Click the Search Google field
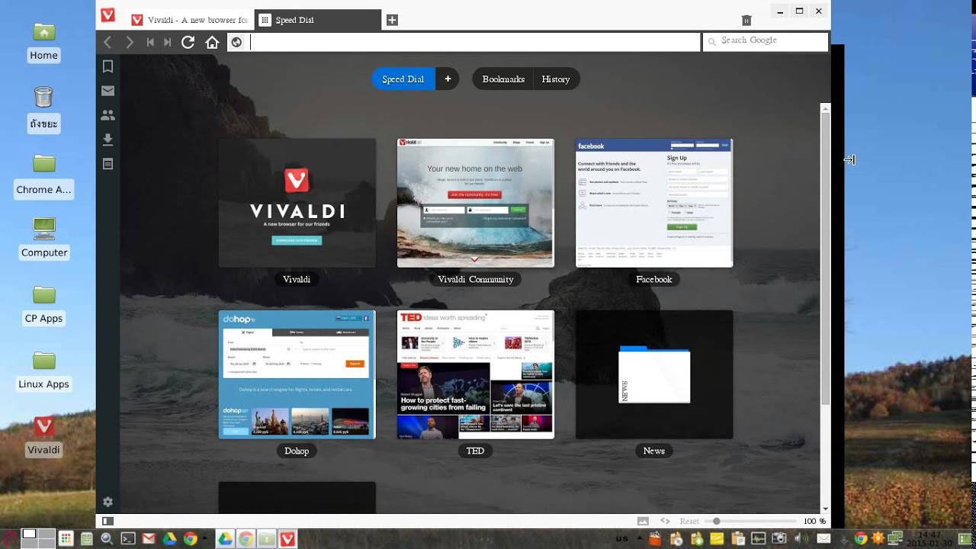This screenshot has width=976, height=549. 766,42
